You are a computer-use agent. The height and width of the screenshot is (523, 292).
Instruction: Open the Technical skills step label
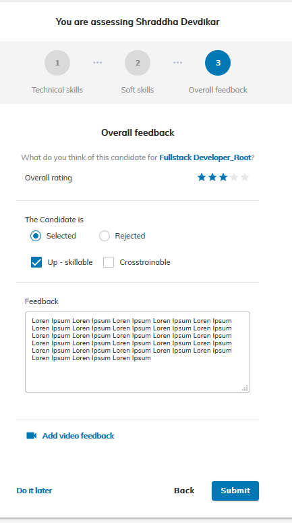57,90
